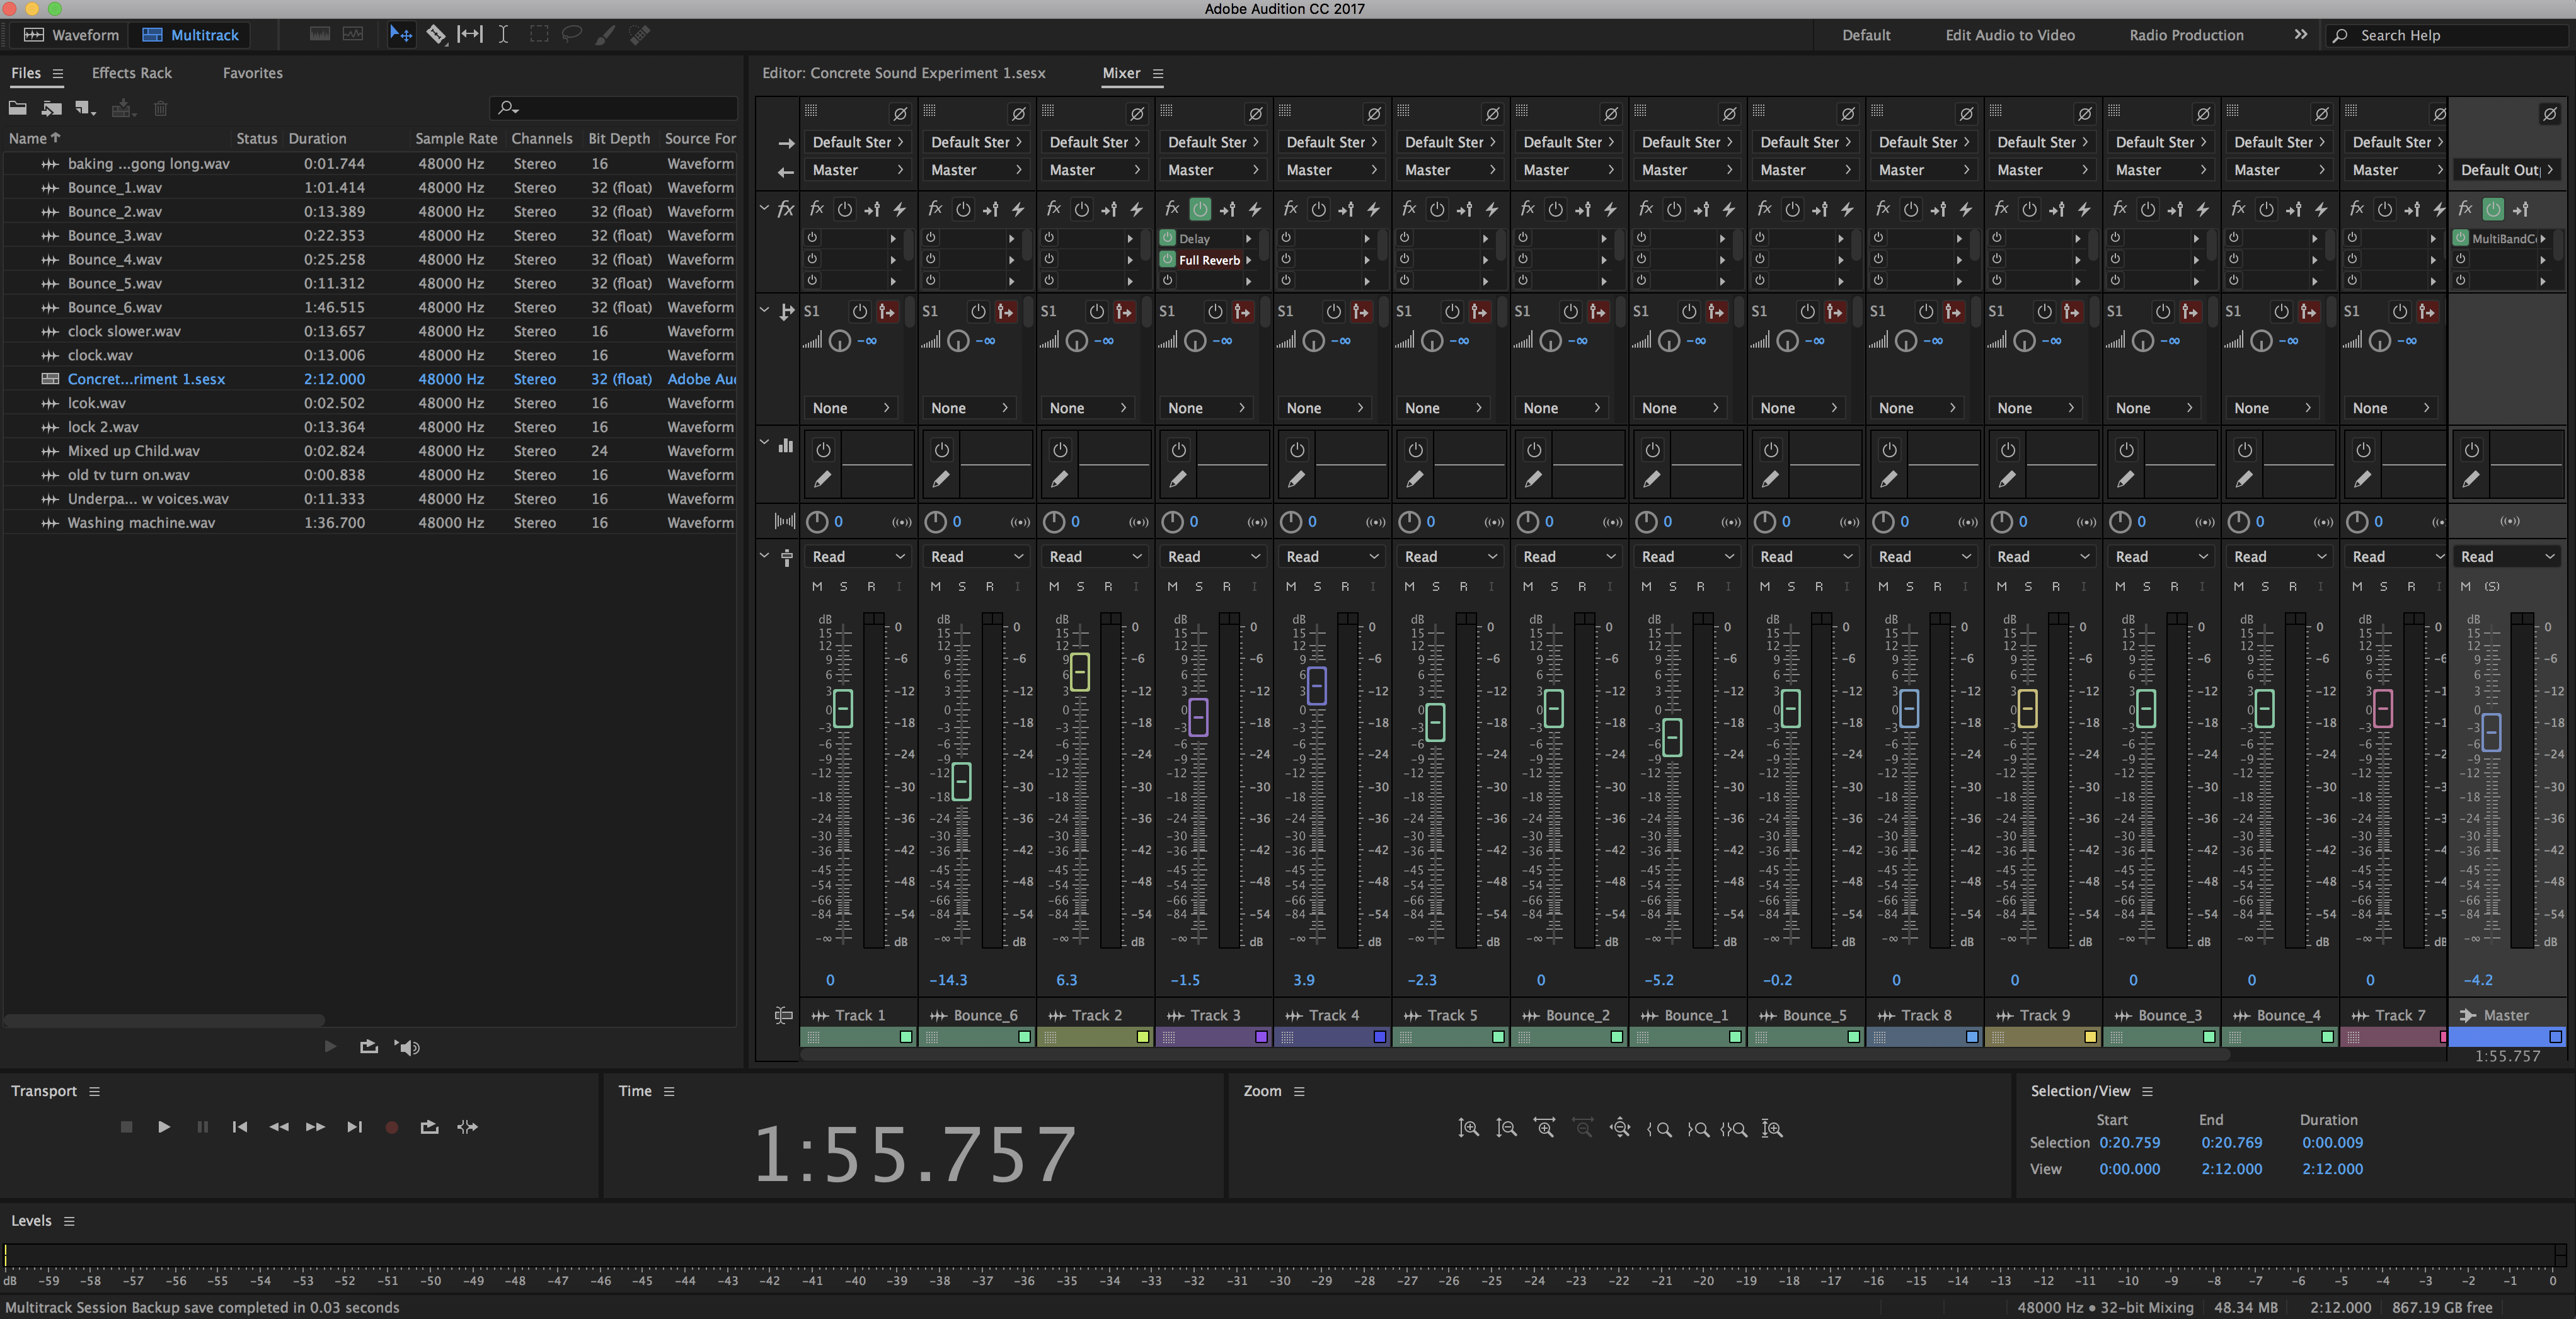Viewport: 2576px width, 1319px height.
Task: Open Track 1 automation mode Read dropdown
Action: coord(858,557)
